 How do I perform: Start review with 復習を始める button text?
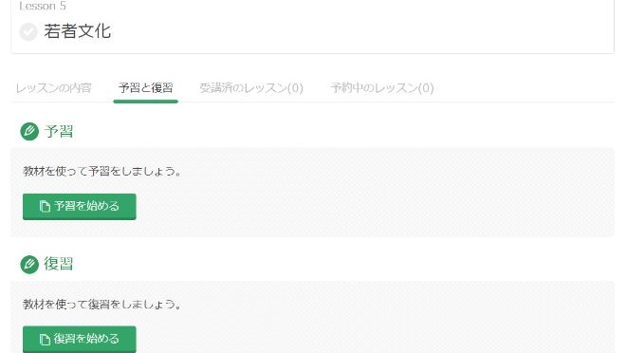tap(86, 339)
